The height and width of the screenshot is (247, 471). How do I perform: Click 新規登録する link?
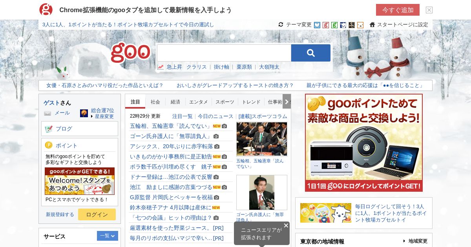(x=60, y=214)
